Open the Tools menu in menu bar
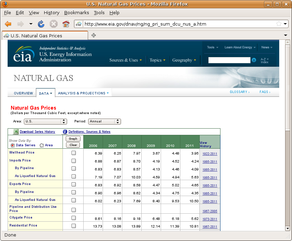The height and width of the screenshot is (241, 292). point(99,13)
